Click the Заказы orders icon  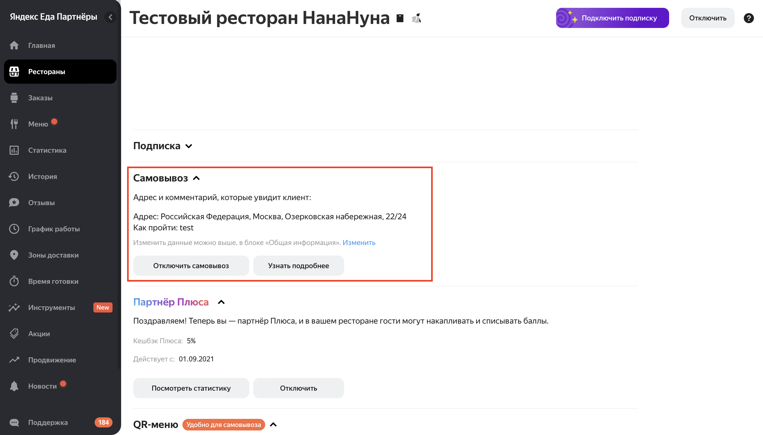click(x=14, y=98)
